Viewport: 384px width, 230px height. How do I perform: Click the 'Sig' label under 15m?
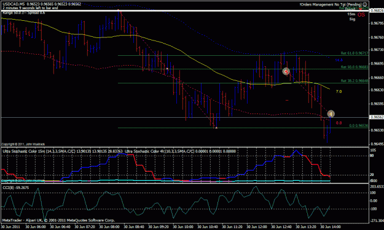(x=352, y=19)
